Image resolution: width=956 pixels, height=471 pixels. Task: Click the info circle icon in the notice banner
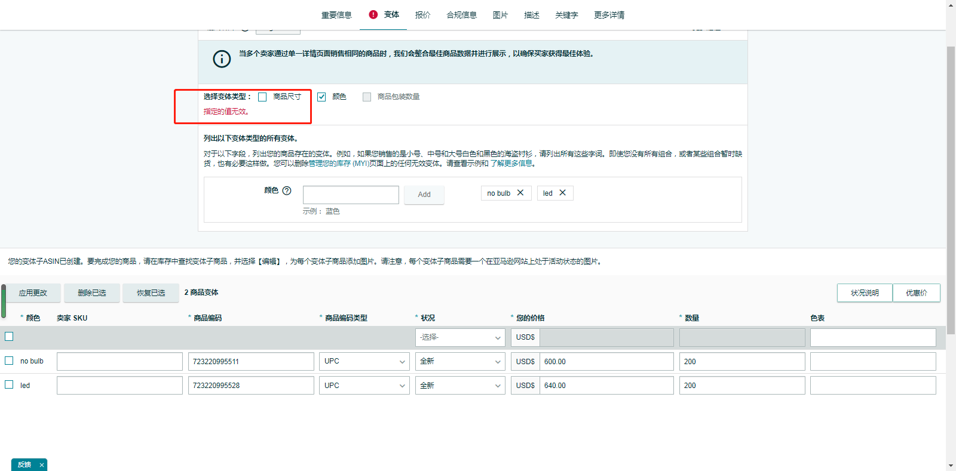[x=222, y=59]
